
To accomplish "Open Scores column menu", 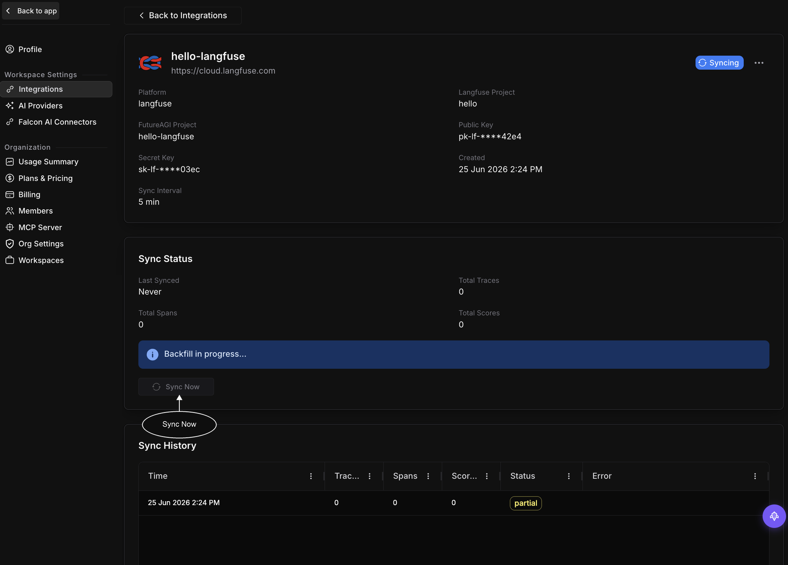I will [487, 476].
